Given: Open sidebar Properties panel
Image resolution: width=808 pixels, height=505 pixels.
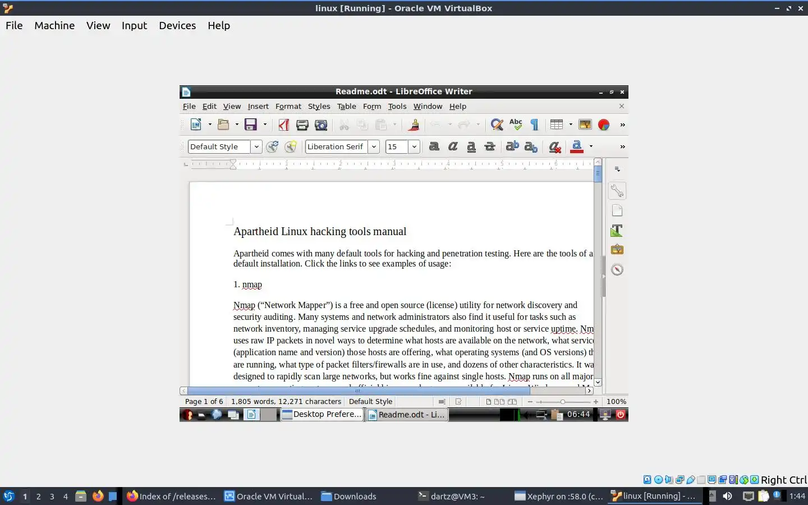Looking at the screenshot, I should click(x=617, y=191).
